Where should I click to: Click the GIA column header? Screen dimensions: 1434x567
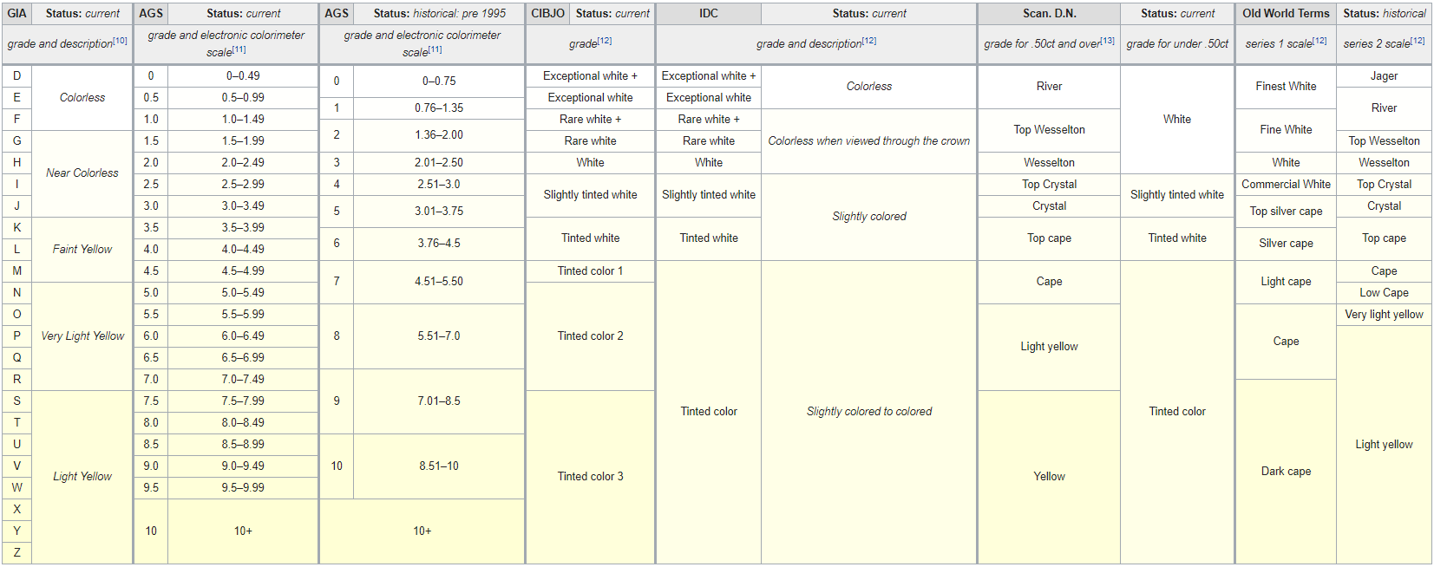pos(17,14)
